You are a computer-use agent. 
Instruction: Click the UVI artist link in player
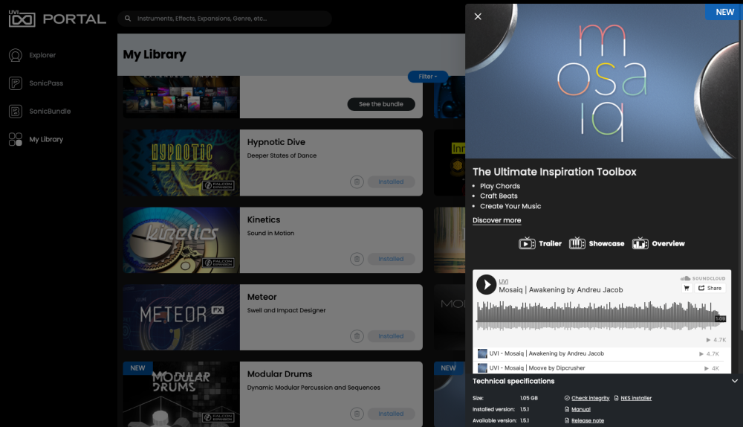click(503, 281)
